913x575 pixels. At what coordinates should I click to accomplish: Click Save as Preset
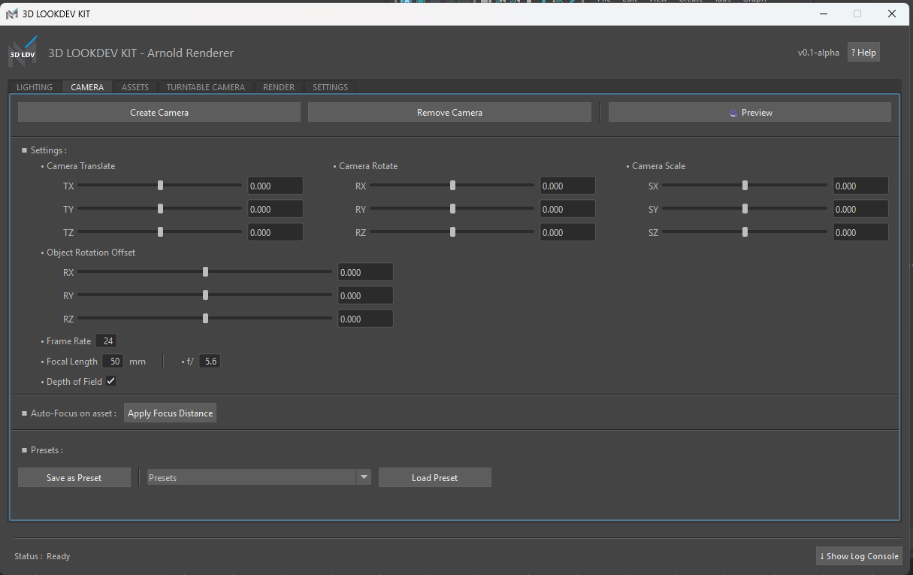point(74,477)
